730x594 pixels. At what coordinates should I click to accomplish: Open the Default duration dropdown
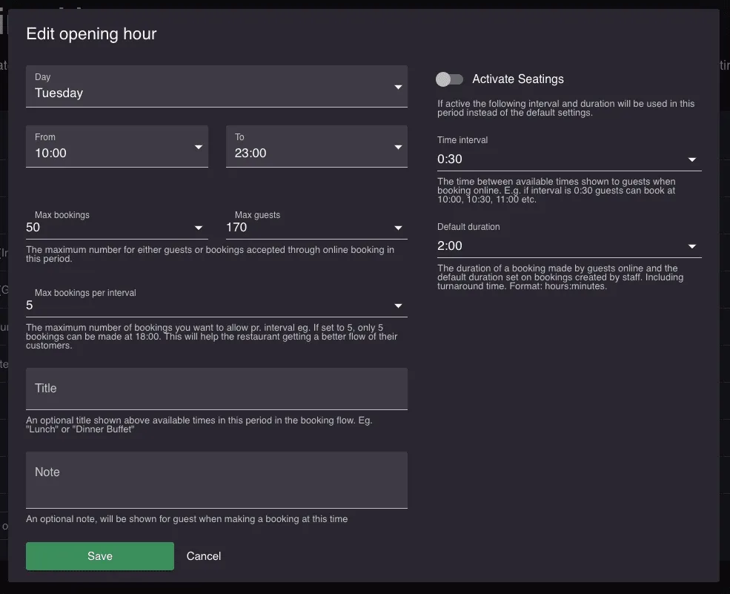(569, 246)
